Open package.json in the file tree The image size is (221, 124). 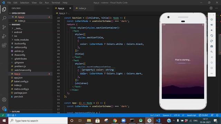point(21,93)
